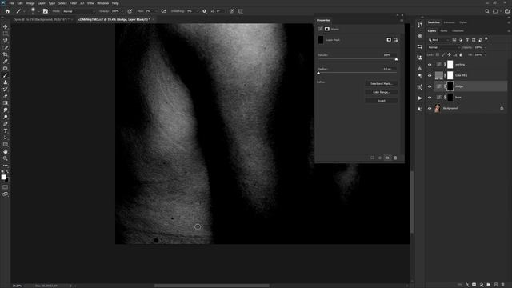Select the Move tool
The width and height of the screenshot is (512, 288).
[x=6, y=26]
